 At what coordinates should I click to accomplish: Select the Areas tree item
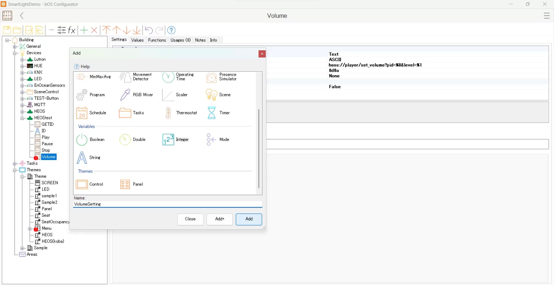pyautogui.click(x=32, y=255)
